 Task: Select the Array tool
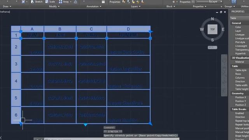pyautogui.click(x=64, y=2)
